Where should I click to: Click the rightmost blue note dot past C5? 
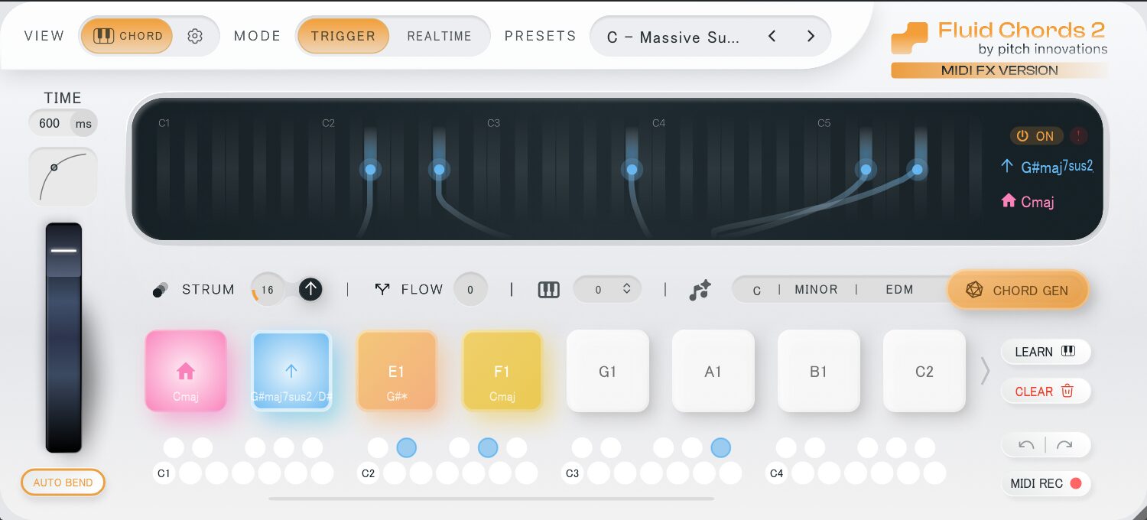(x=918, y=169)
